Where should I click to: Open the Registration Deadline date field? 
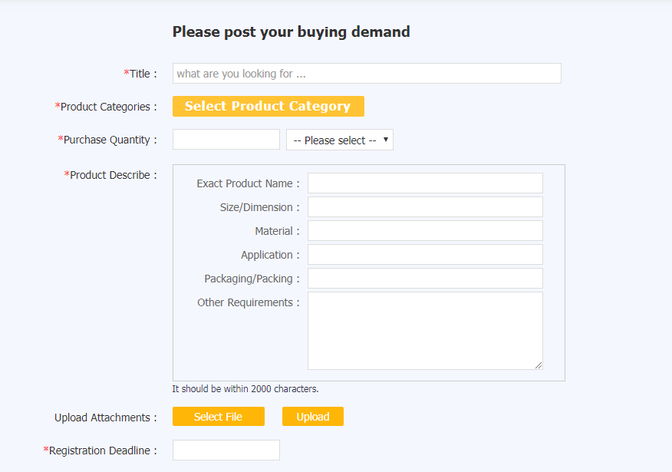coord(226,451)
